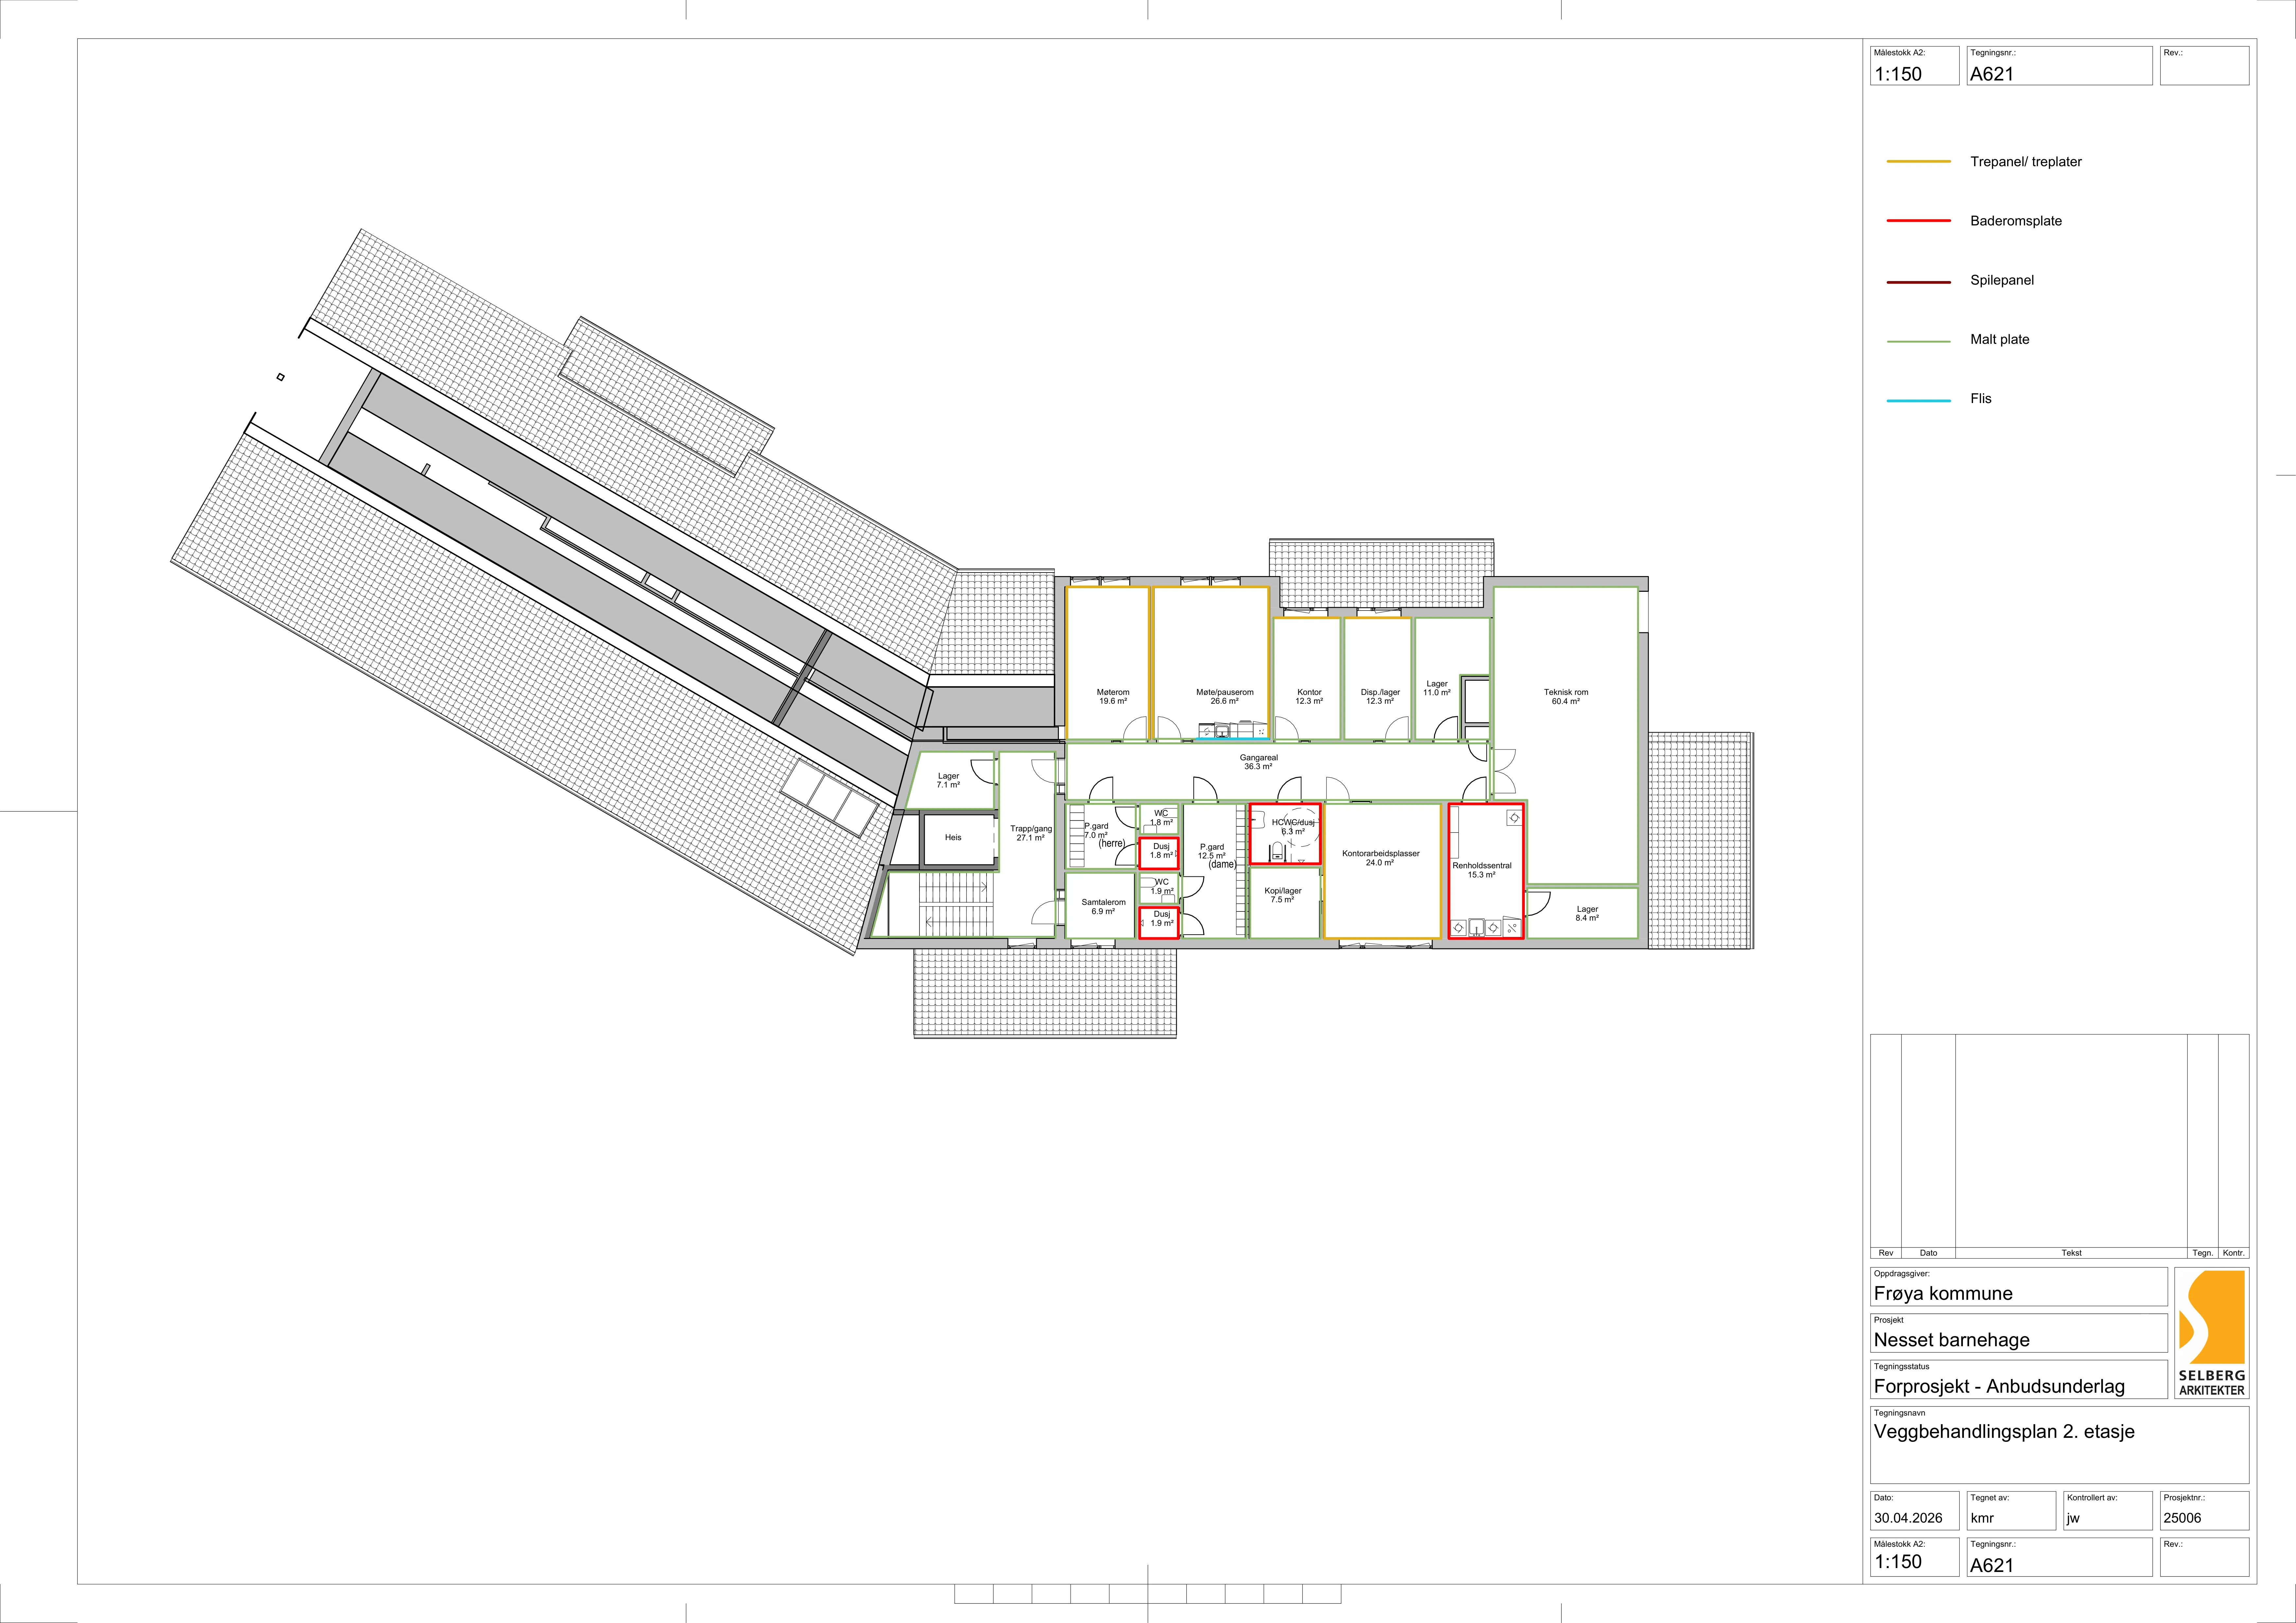Select the 'Forprosjekt - Anbudsunderlag' status text
2296x1623 pixels.
pos(1999,1387)
